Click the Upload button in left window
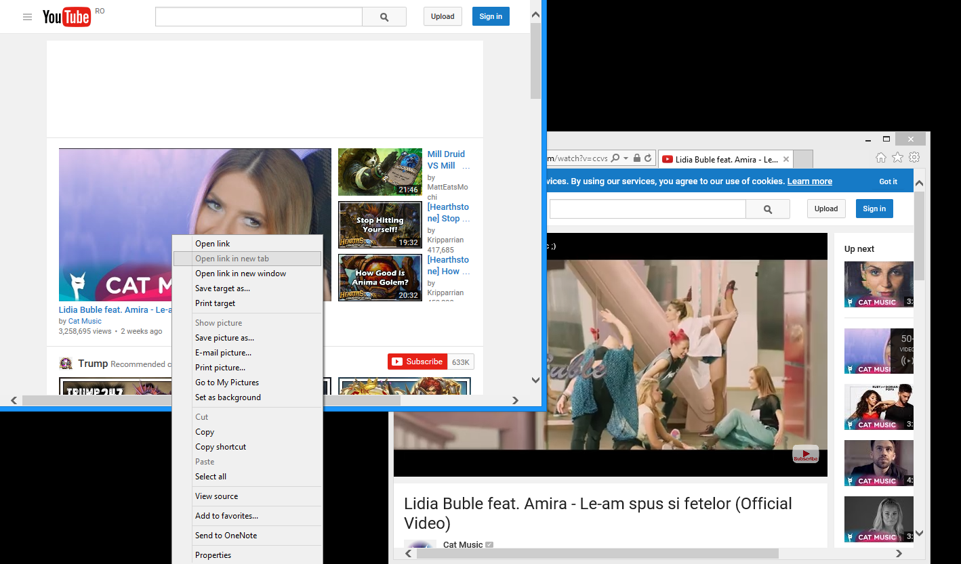 (x=443, y=17)
